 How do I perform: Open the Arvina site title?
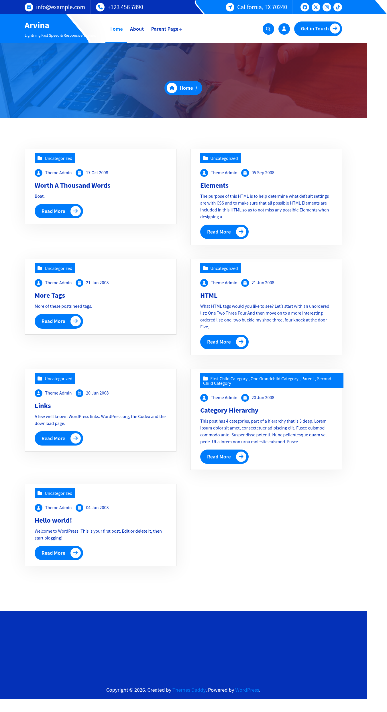(37, 25)
